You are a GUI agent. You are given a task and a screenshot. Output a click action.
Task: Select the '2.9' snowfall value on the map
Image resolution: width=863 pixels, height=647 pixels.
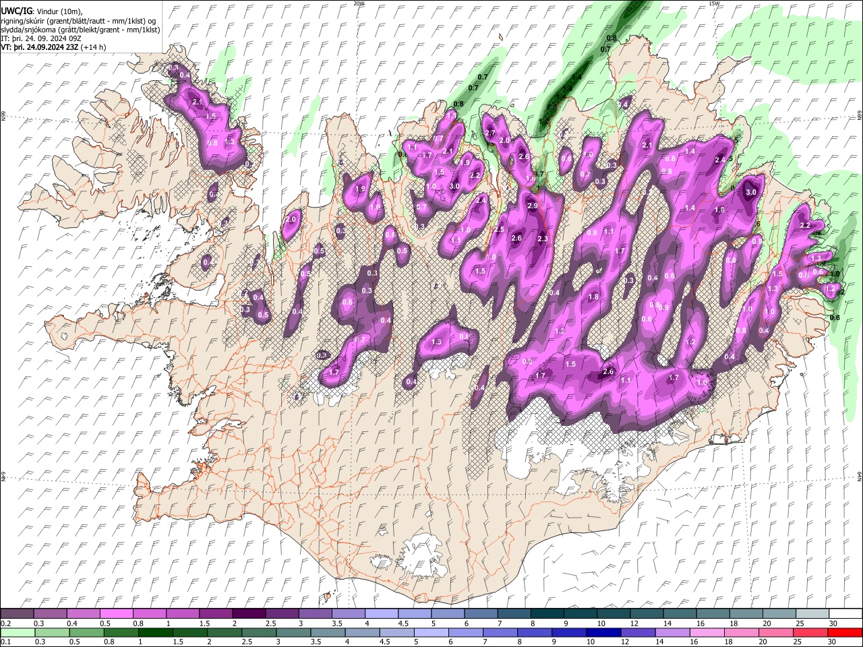tap(533, 206)
